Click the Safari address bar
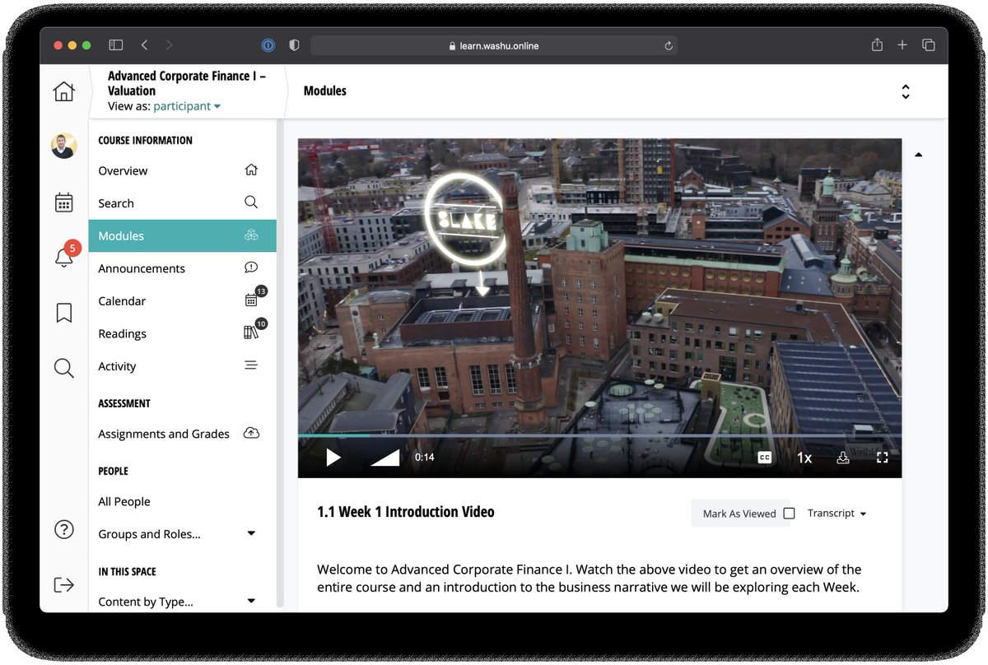 click(494, 46)
